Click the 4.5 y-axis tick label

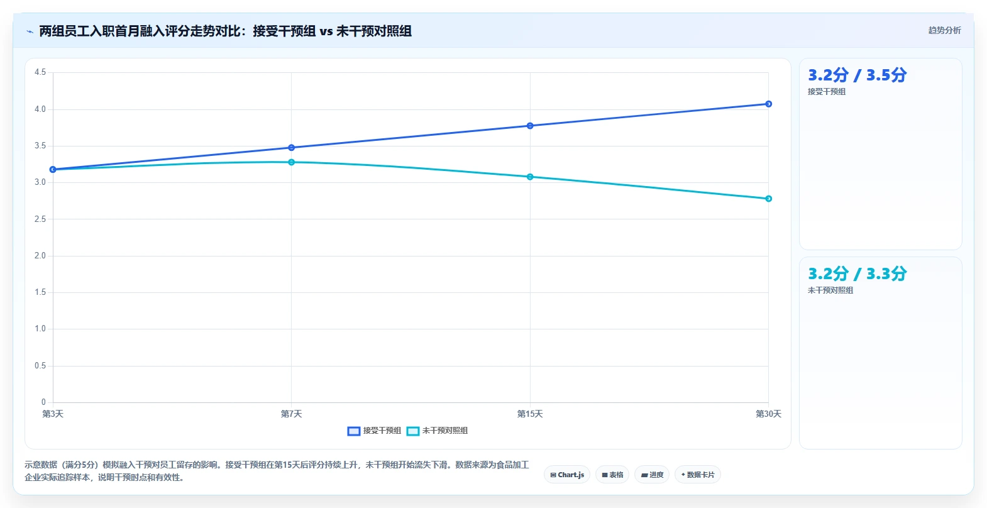click(40, 72)
